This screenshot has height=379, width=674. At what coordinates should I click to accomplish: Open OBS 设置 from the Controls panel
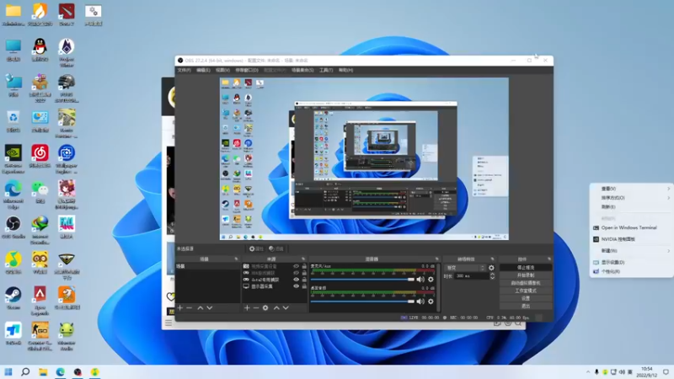coord(525,298)
